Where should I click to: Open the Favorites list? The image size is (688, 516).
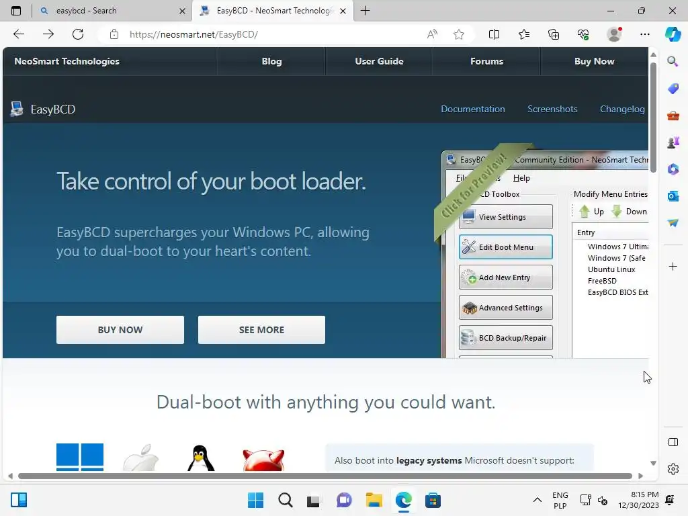click(x=524, y=34)
